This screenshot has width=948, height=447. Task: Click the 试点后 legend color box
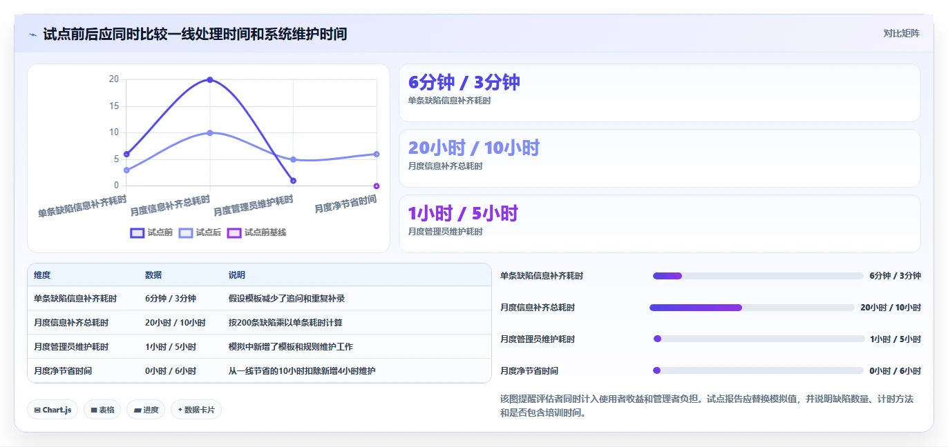coord(185,232)
